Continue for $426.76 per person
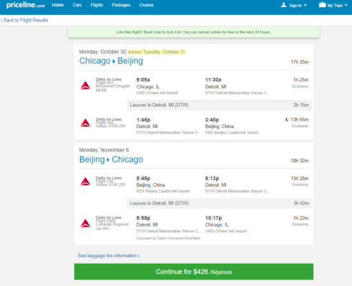 coord(194,272)
